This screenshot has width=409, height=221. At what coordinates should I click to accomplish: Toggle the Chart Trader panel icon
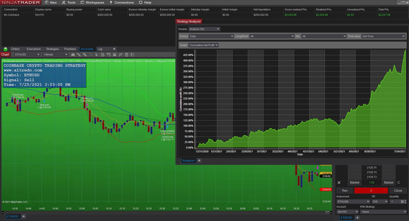click(x=109, y=55)
